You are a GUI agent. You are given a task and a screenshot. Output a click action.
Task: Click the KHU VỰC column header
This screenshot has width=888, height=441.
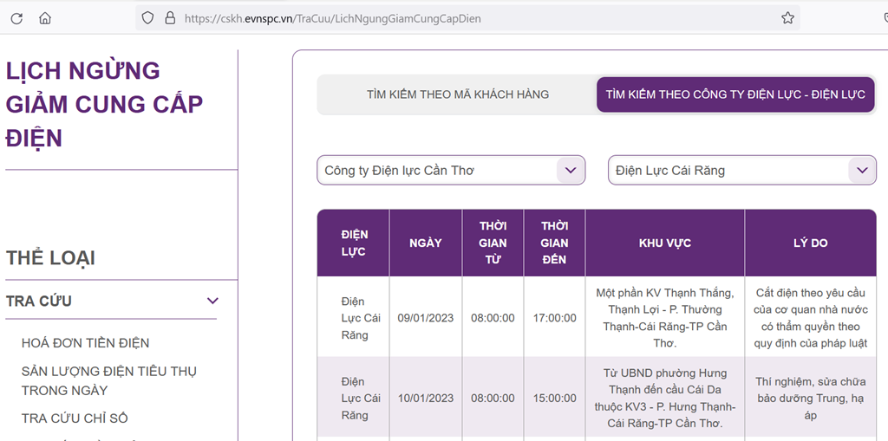(x=664, y=243)
